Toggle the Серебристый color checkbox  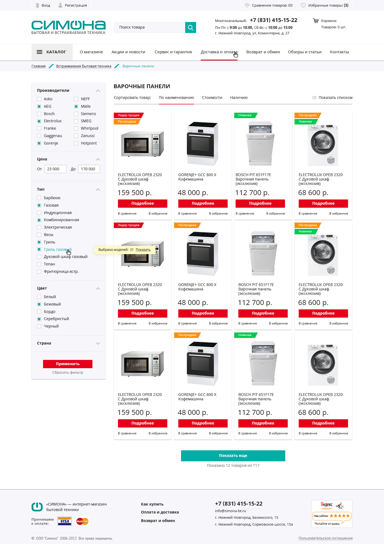39,319
